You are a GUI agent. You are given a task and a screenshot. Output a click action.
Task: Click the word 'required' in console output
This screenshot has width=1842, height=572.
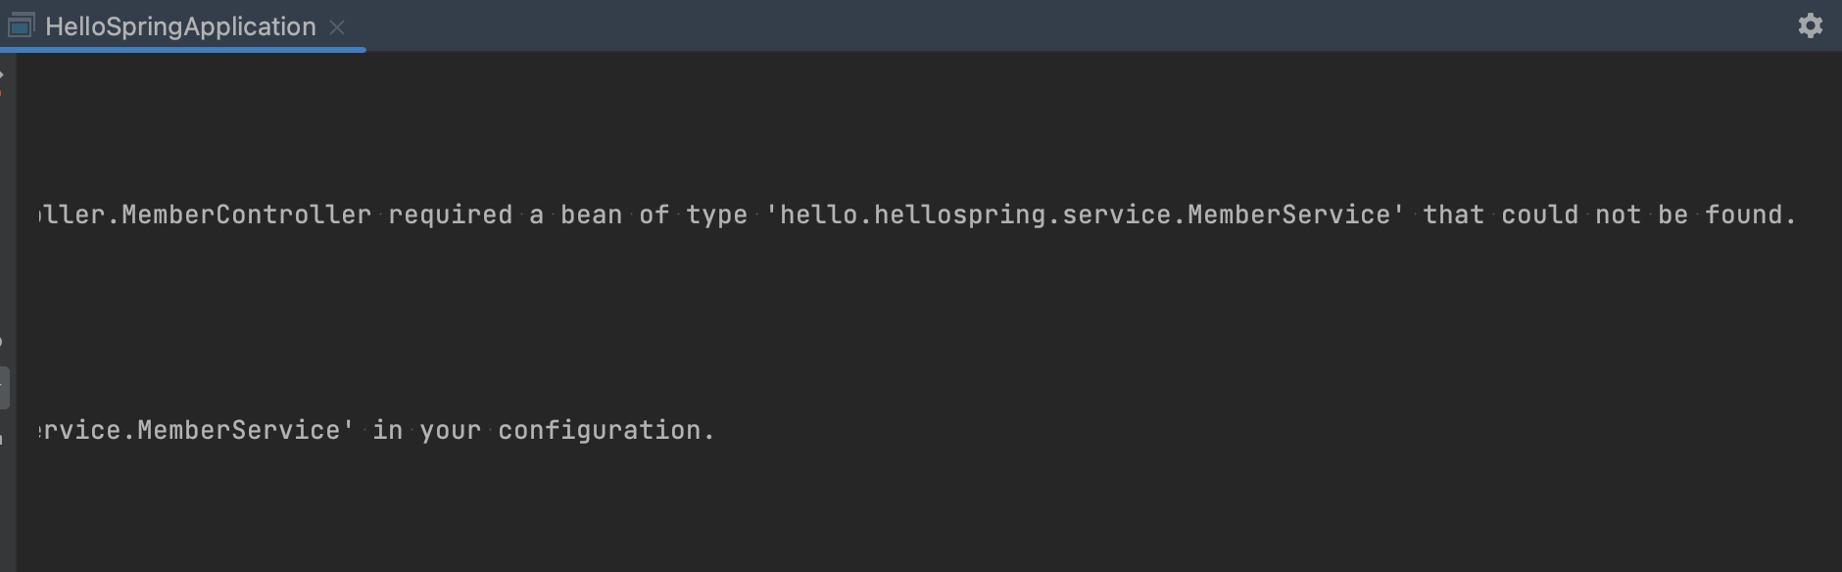click(x=450, y=215)
